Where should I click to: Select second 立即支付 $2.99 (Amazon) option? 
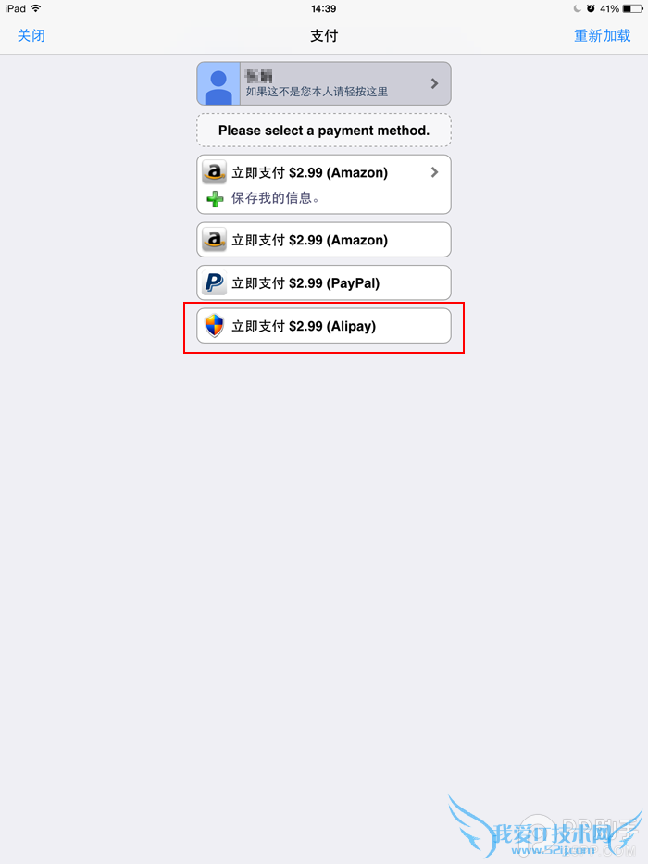point(324,240)
